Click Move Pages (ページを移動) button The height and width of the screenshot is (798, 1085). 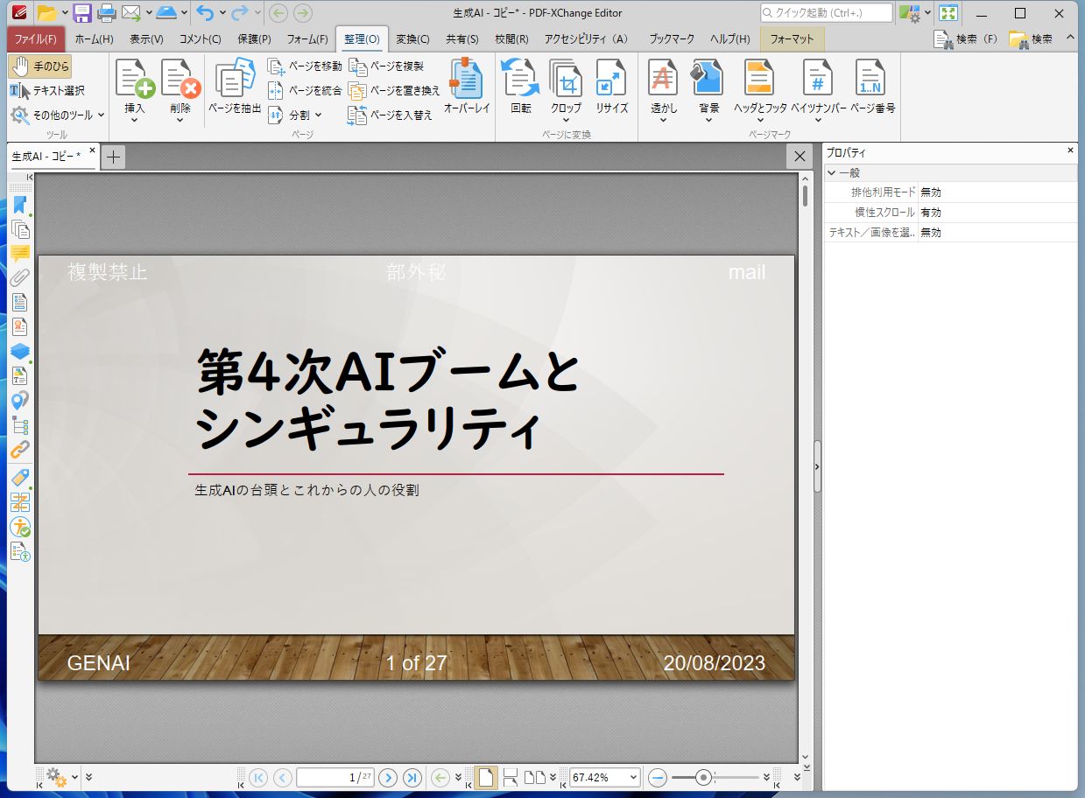[305, 66]
